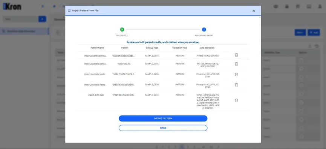Select the import_Australia Passp... name cell
This screenshot has width=326, height=149.
[x=96, y=85]
